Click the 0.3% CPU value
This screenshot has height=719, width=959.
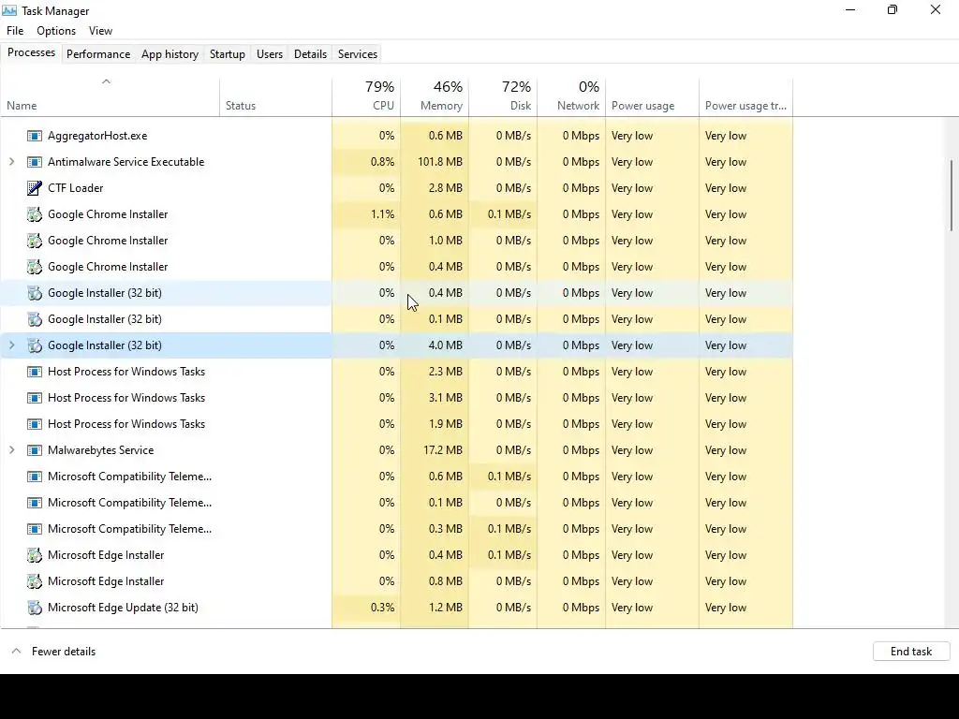point(382,608)
